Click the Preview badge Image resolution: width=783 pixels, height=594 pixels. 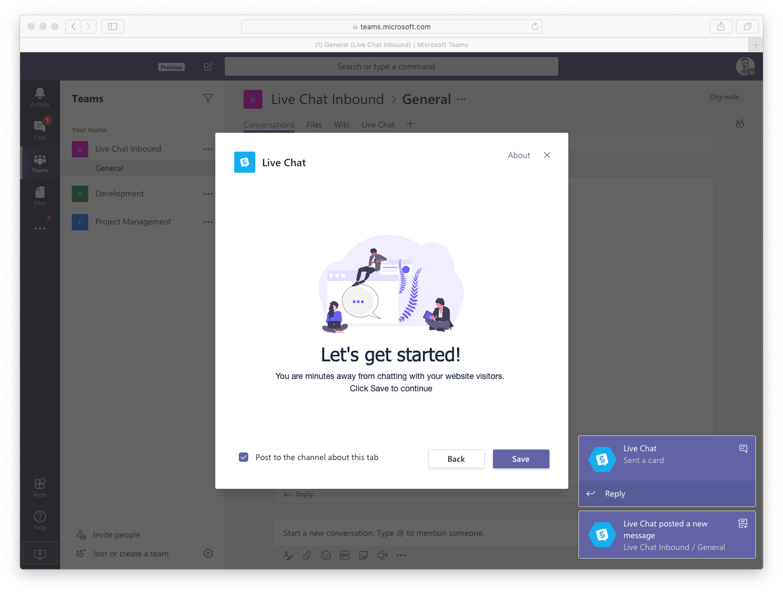click(171, 67)
